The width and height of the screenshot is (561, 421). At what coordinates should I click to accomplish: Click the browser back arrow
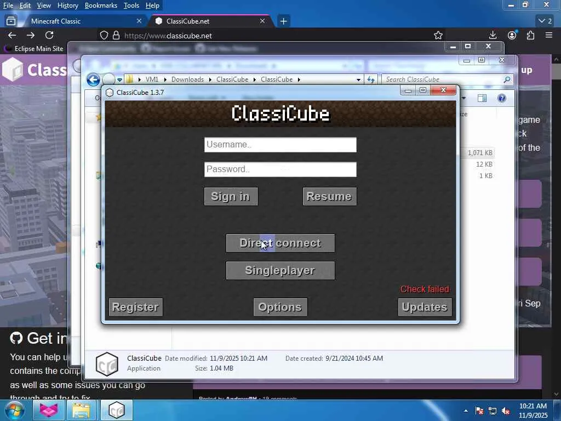click(12, 35)
